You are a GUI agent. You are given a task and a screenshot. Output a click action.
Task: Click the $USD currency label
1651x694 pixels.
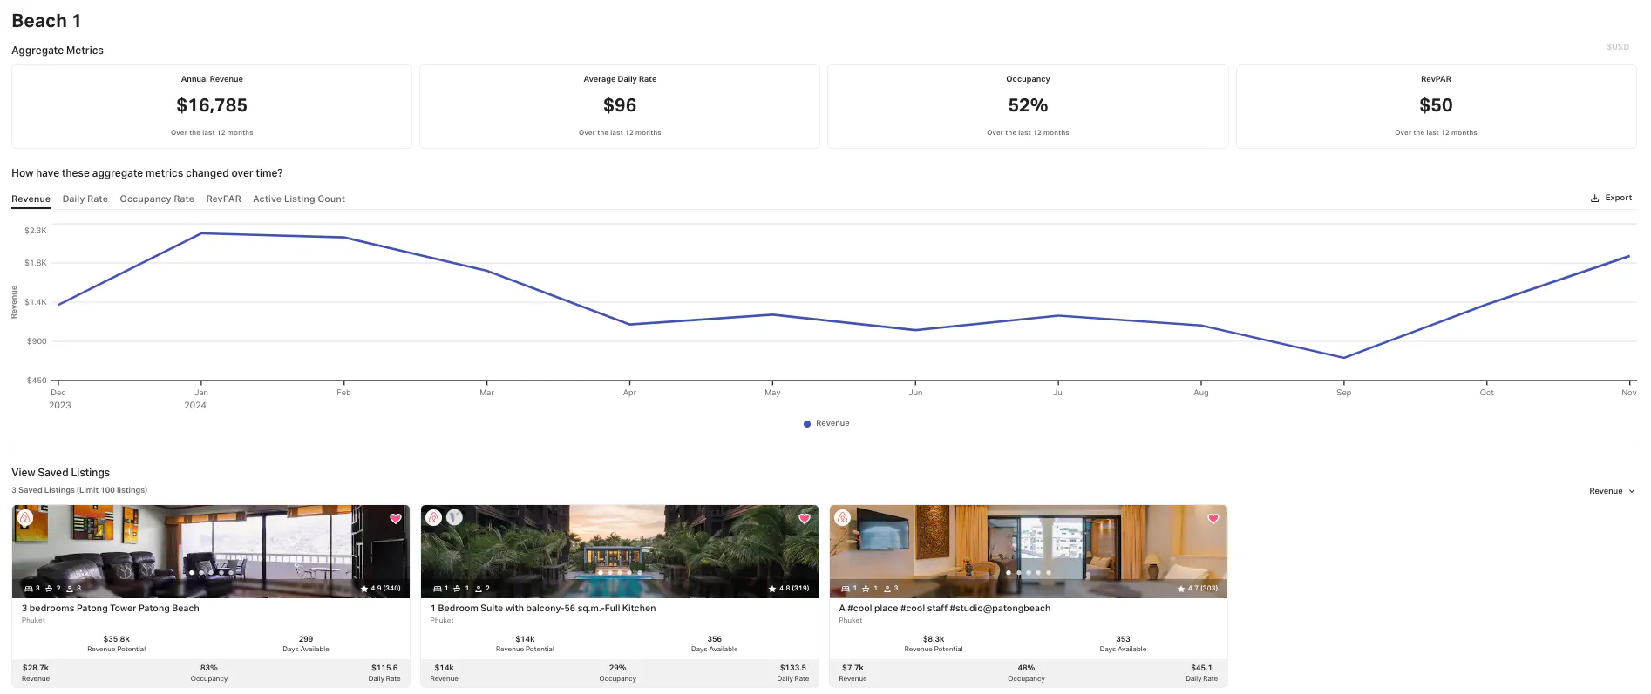(1618, 47)
